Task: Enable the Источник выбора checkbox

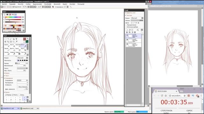Action: [x=126, y=27]
